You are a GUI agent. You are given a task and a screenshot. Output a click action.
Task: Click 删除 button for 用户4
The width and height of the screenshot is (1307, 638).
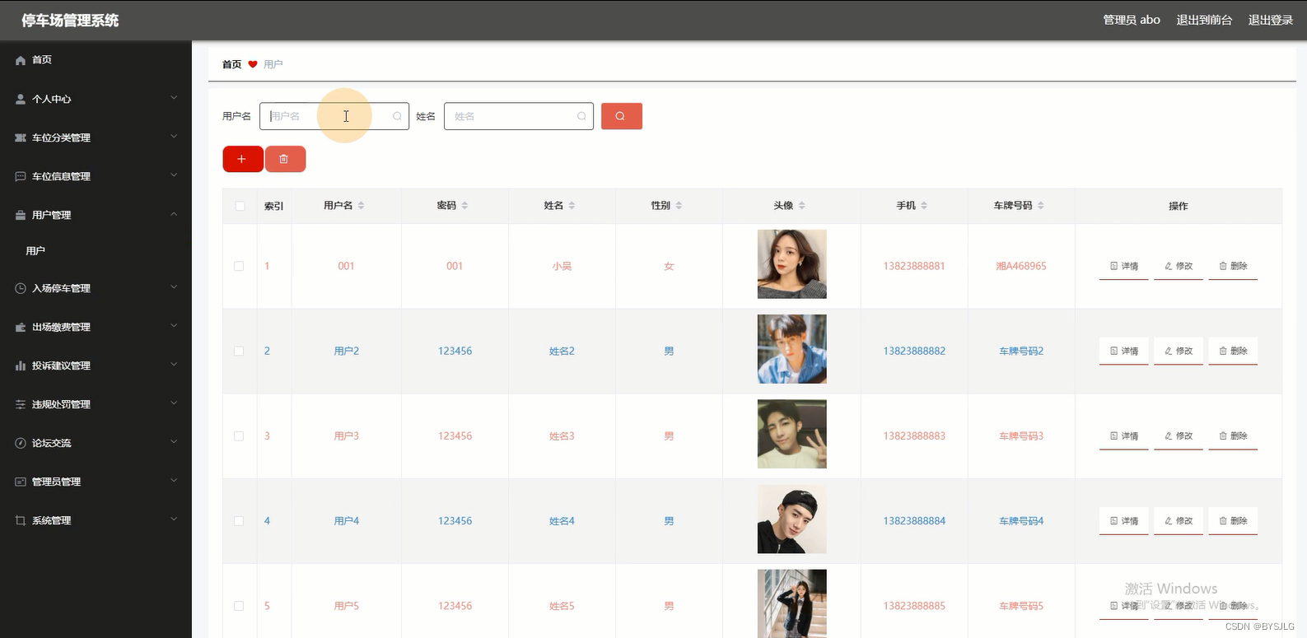pos(1233,521)
